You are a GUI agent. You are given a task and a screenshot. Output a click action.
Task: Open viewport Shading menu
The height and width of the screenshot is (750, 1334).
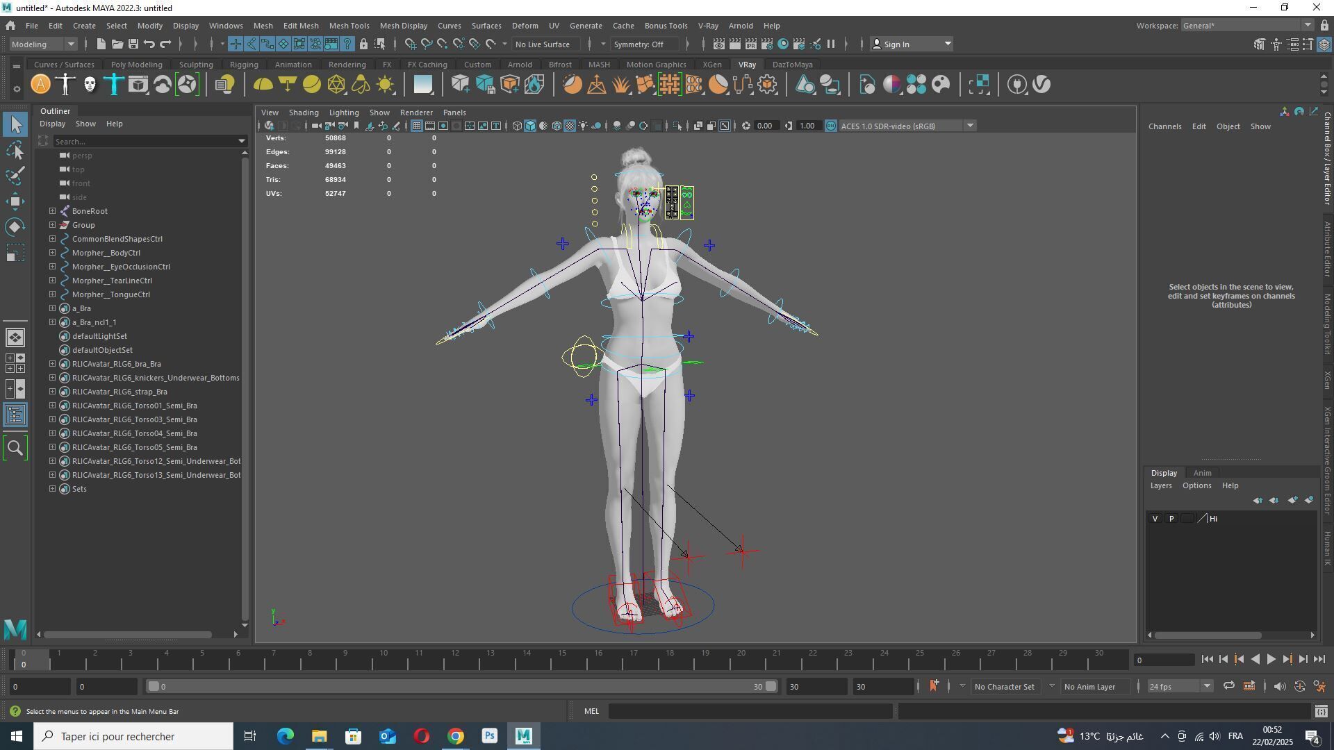pyautogui.click(x=304, y=112)
